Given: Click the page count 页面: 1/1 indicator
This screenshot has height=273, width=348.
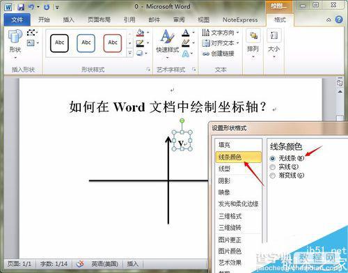Looking at the screenshot, I should point(19,264).
